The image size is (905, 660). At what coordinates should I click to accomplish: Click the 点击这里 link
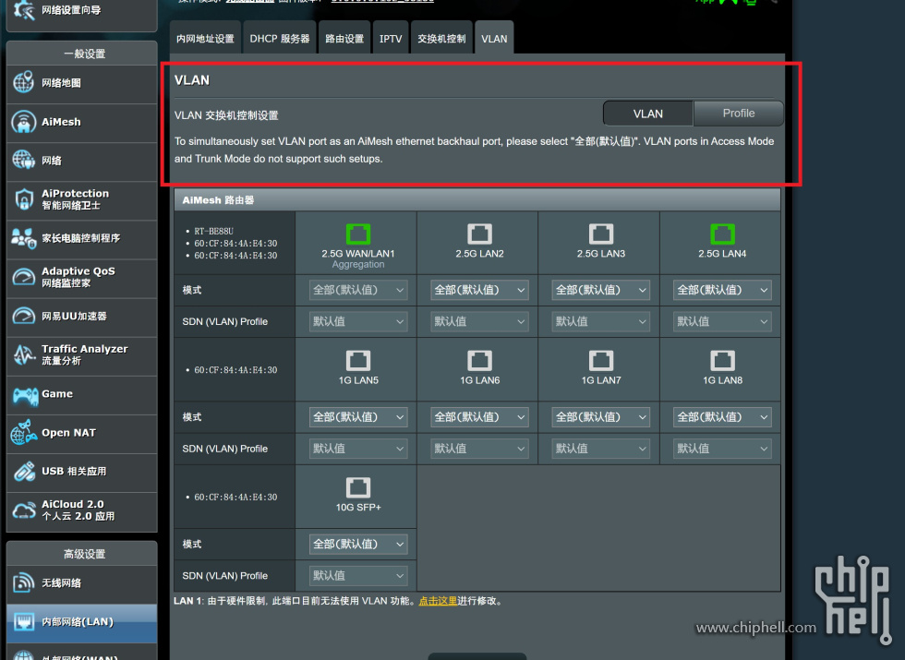(438, 601)
